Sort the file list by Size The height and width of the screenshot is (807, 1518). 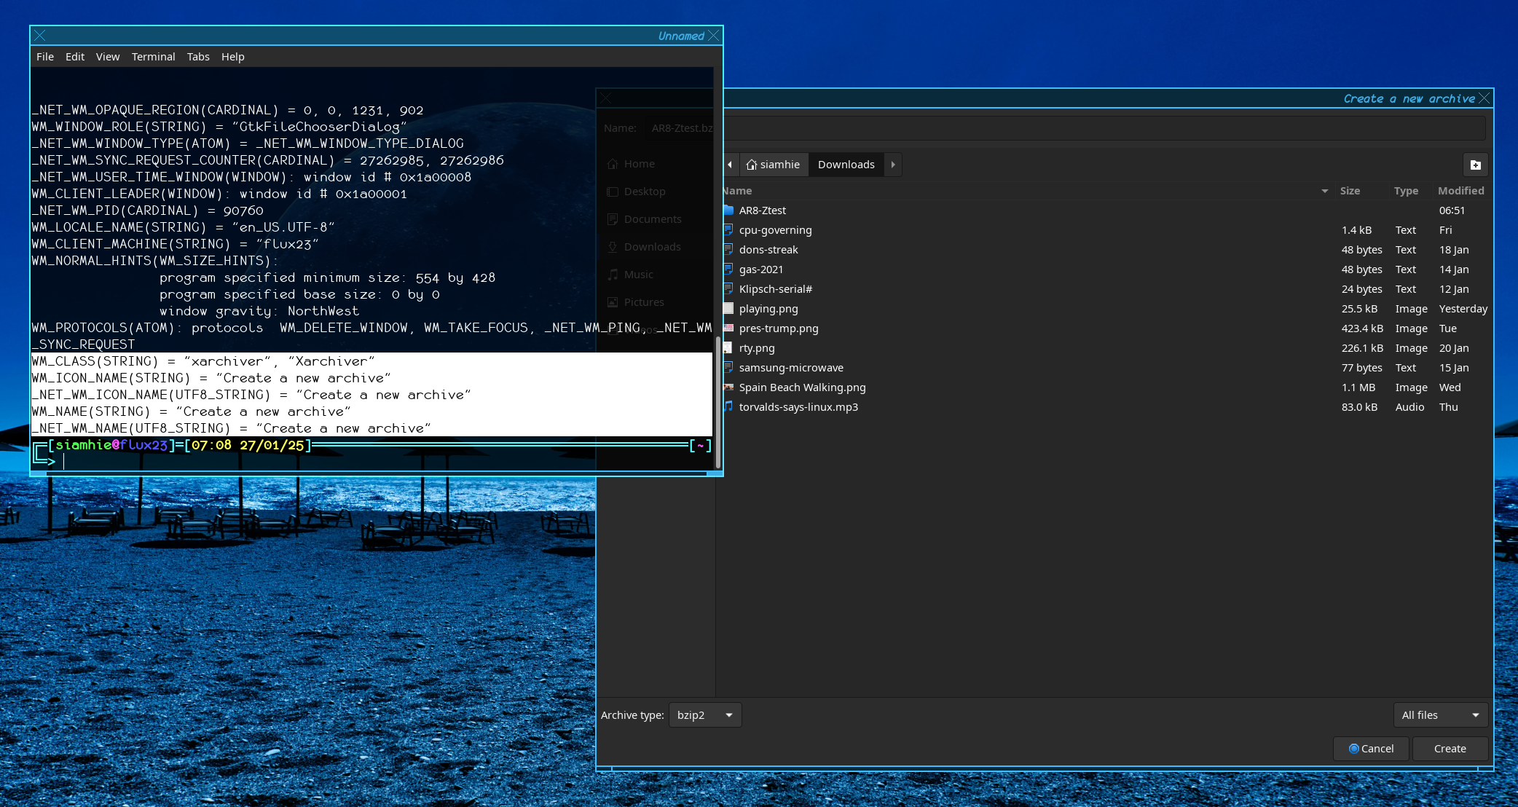pos(1350,191)
